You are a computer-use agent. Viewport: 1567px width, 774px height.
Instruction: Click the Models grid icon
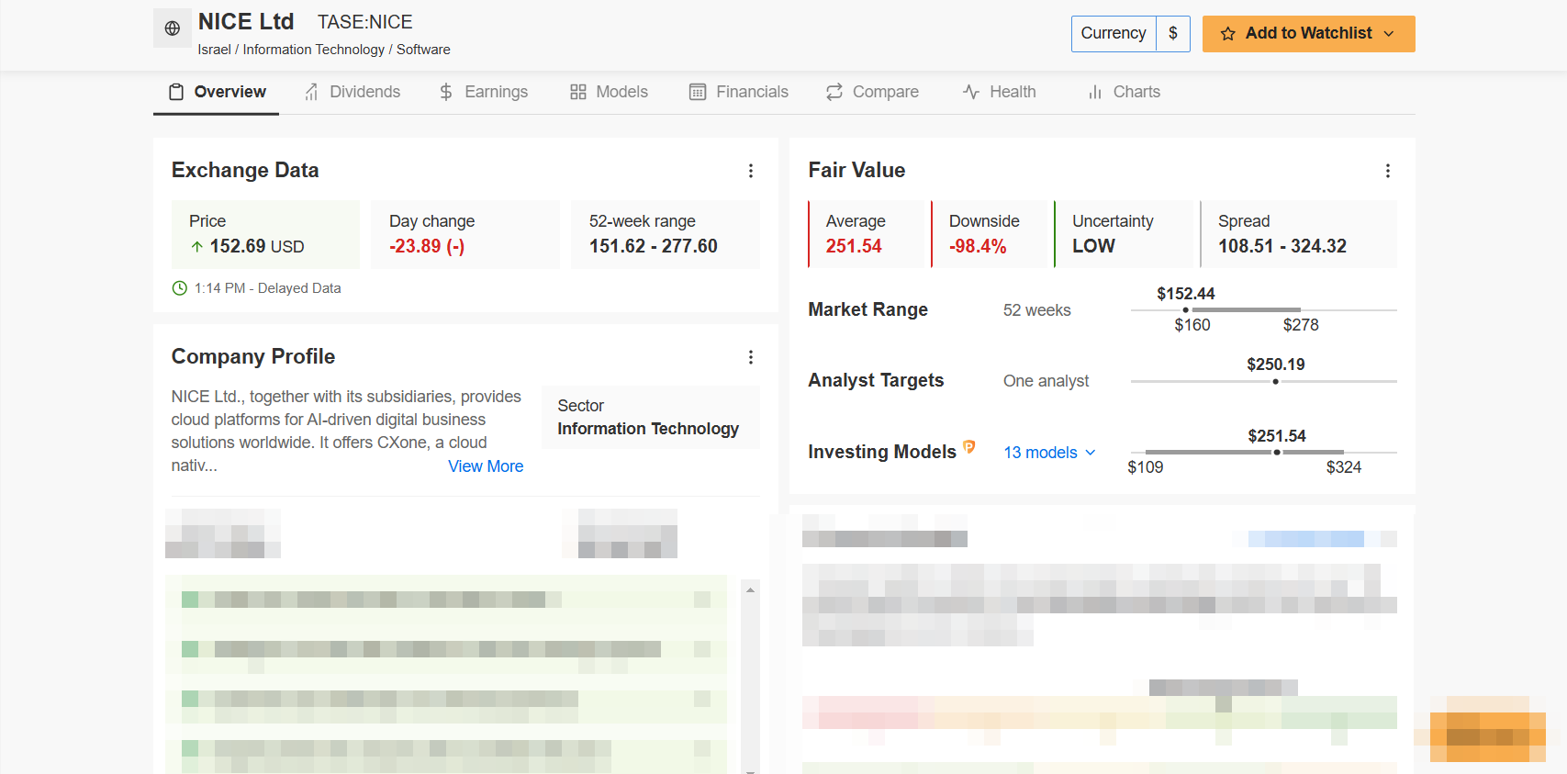pyautogui.click(x=578, y=92)
